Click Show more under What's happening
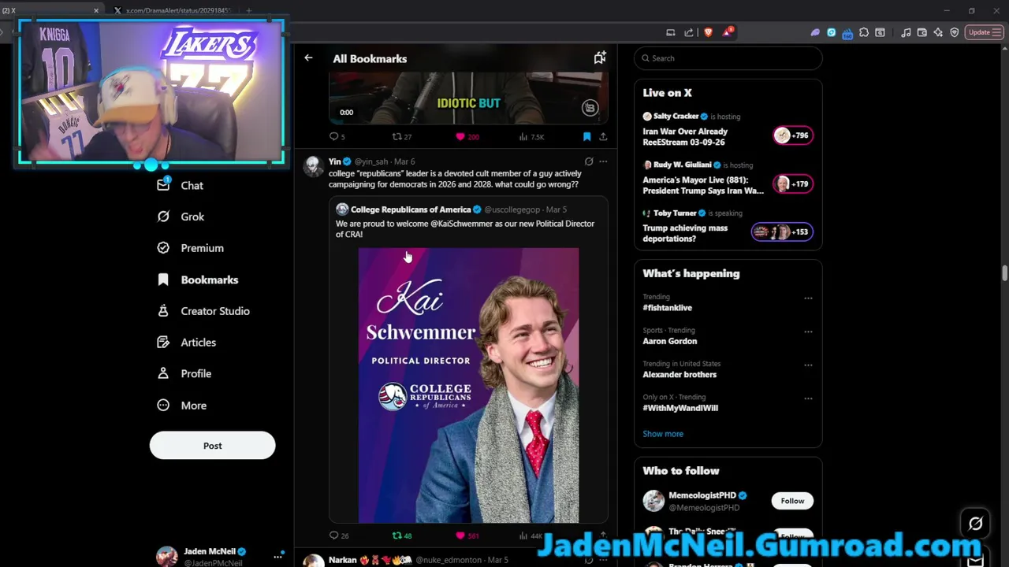This screenshot has height=567, width=1009. [x=663, y=434]
